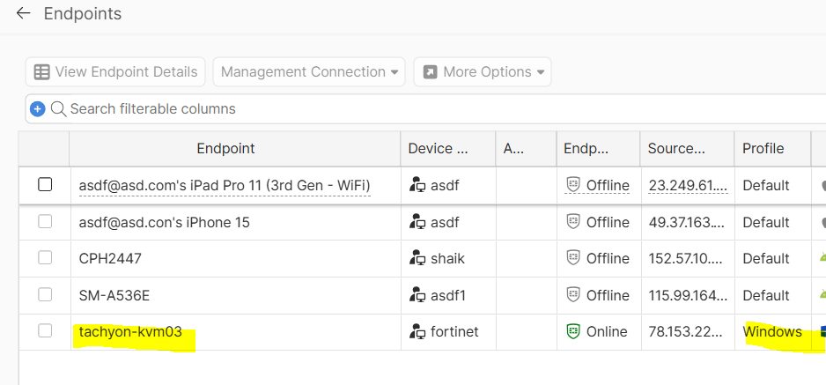Click Offline shield icon in CPH2447 row
Viewport: 826px width, 385px height.
pos(573,258)
